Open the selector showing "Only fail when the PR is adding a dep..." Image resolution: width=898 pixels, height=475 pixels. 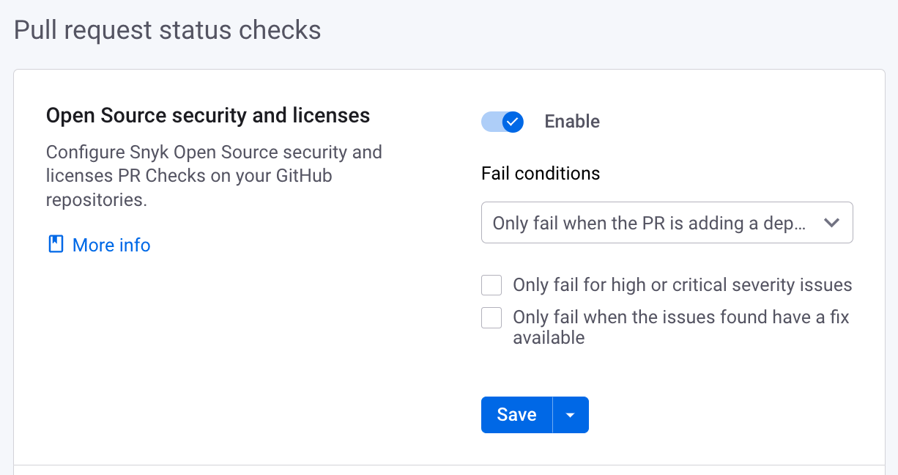pos(667,222)
